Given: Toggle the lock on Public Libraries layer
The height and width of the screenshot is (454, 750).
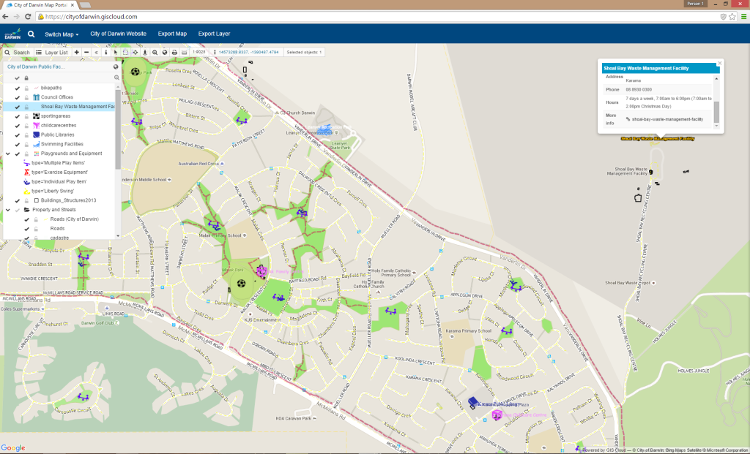Looking at the screenshot, I should [26, 135].
